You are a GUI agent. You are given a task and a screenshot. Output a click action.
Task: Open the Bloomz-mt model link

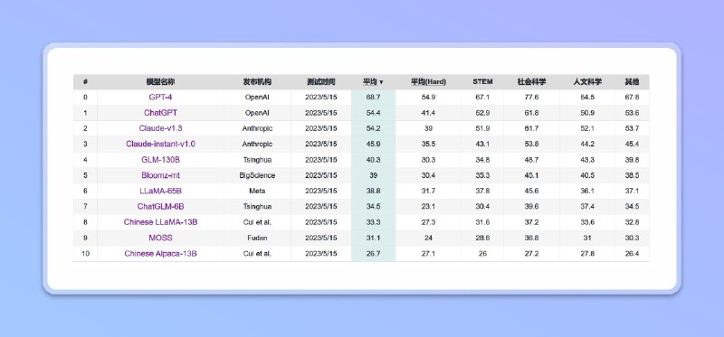(x=160, y=175)
